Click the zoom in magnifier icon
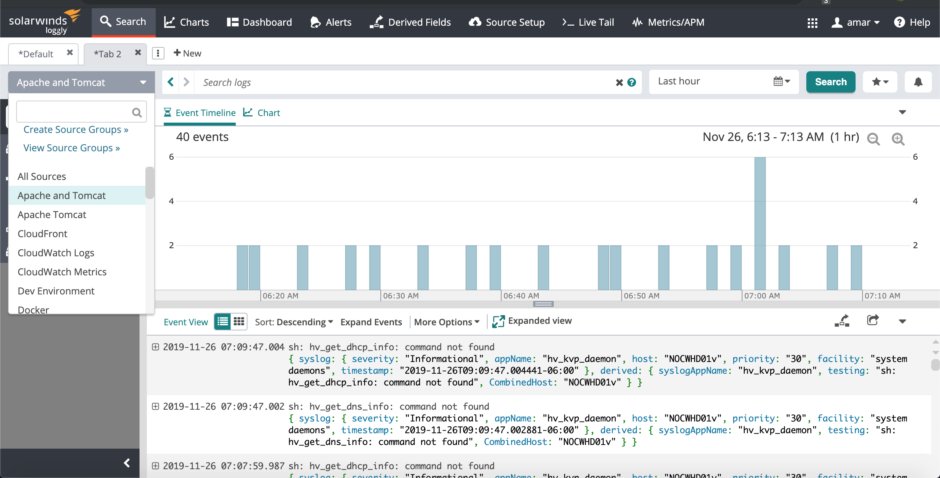940x478 pixels. coord(898,139)
